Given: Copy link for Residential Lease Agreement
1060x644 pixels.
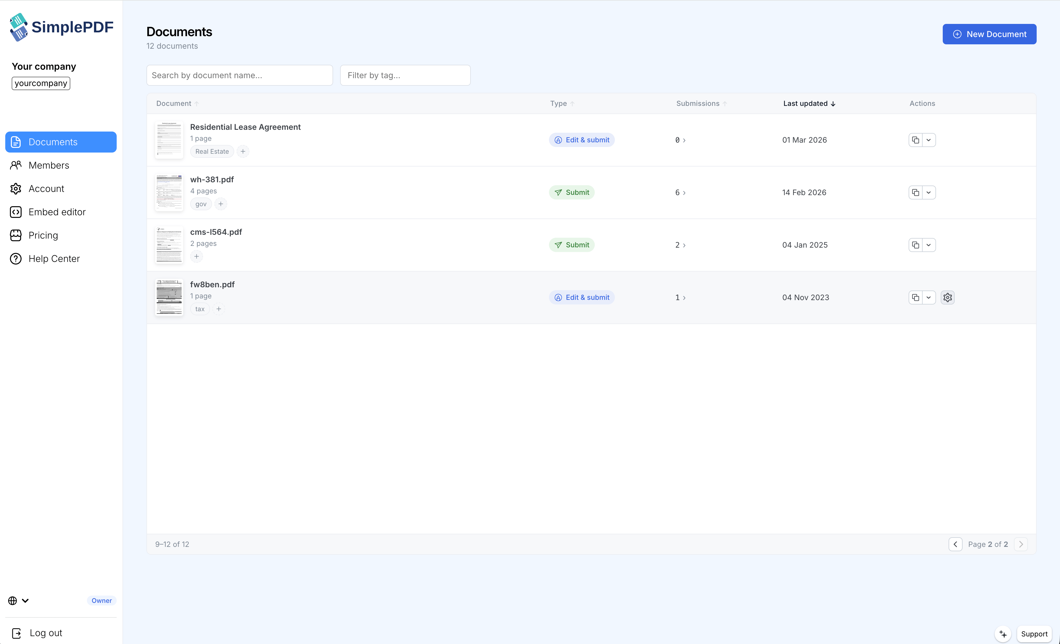Looking at the screenshot, I should point(915,140).
